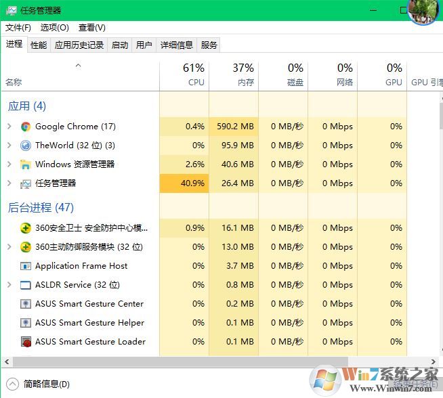Click the 任务管理器 process icon

(x=26, y=183)
